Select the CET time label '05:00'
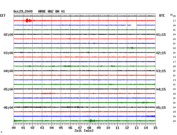177x135 pixels. point(8,89)
